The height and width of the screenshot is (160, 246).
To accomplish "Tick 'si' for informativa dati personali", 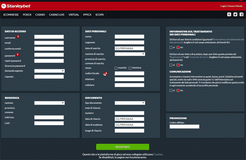I will pyautogui.click(x=171, y=48).
